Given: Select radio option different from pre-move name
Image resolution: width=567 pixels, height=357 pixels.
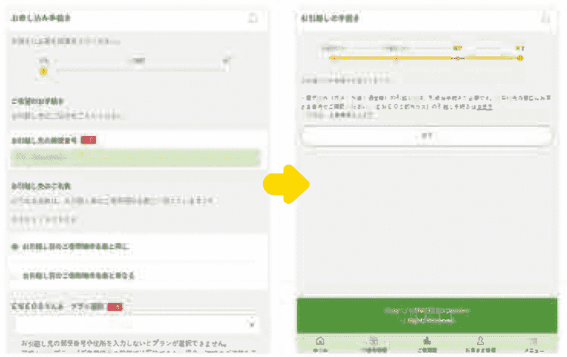Looking at the screenshot, I should (x=15, y=276).
